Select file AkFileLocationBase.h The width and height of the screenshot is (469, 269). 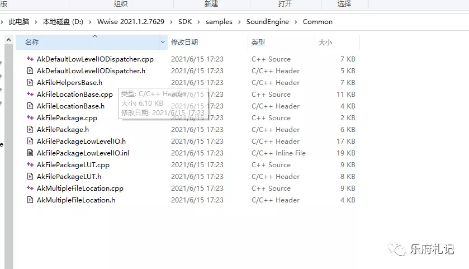pyautogui.click(x=70, y=106)
